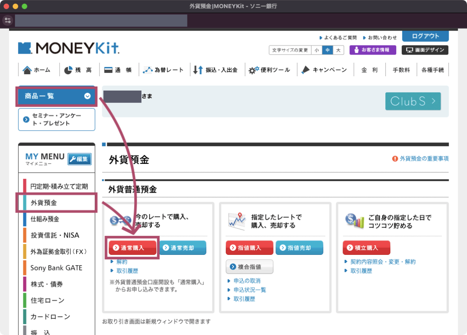Open お客さま情報 customer info

[x=373, y=50]
